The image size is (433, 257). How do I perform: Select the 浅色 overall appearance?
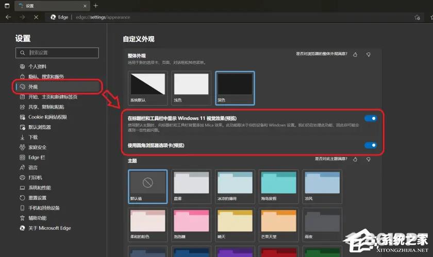tap(191, 88)
